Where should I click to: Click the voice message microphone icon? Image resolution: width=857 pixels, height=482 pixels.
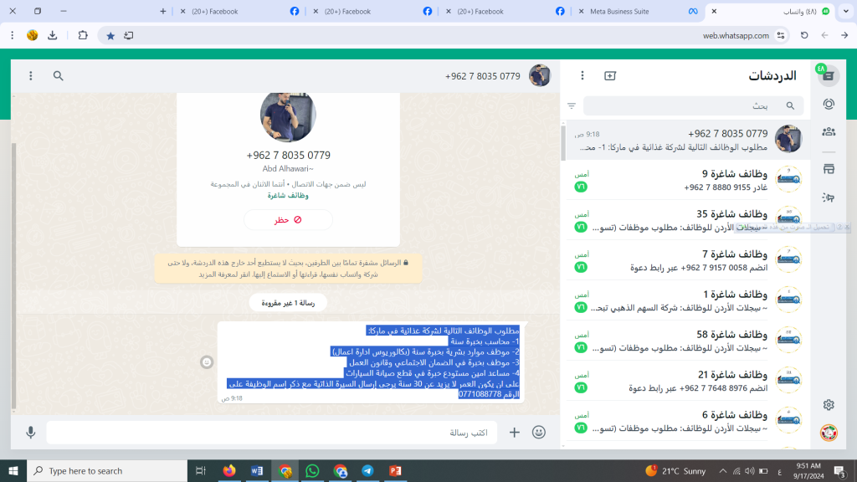click(x=31, y=433)
